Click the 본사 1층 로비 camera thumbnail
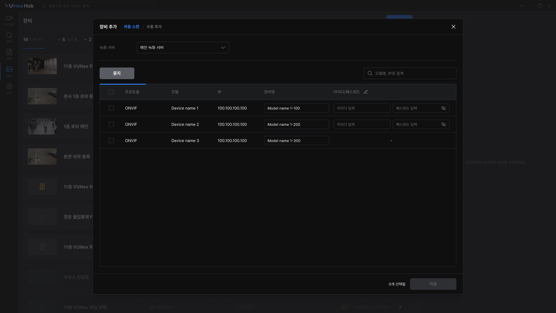This screenshot has height=313, width=556. click(x=42, y=96)
